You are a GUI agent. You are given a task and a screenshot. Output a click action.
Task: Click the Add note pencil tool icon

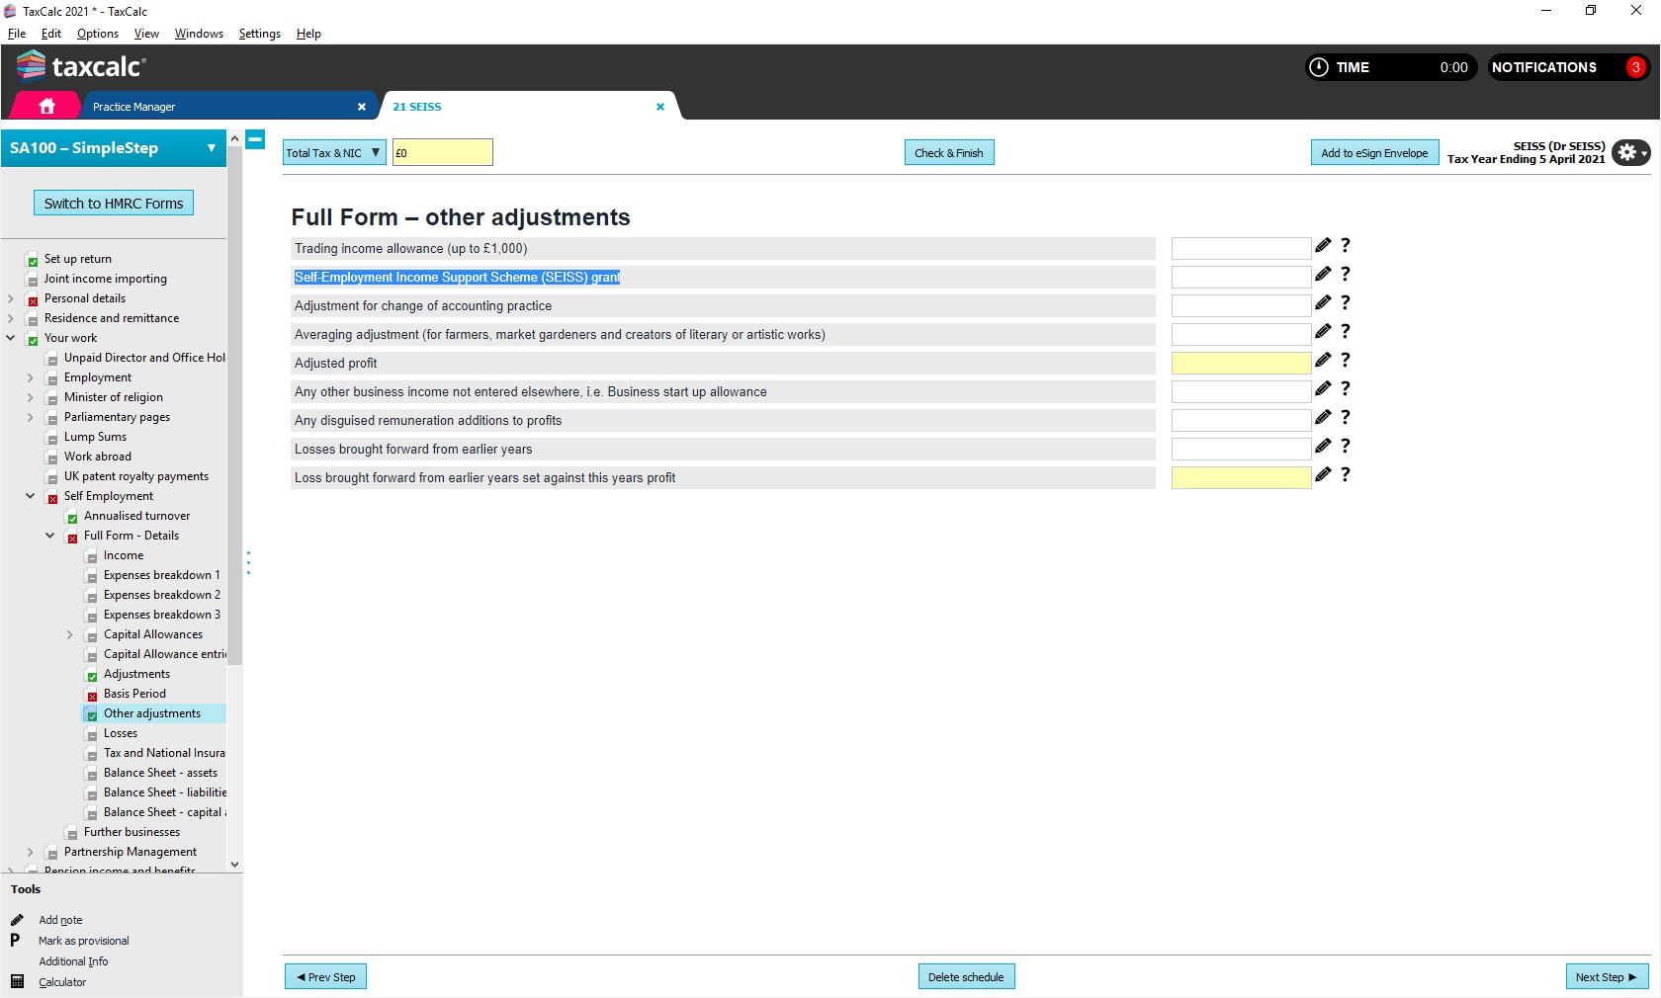click(17, 920)
